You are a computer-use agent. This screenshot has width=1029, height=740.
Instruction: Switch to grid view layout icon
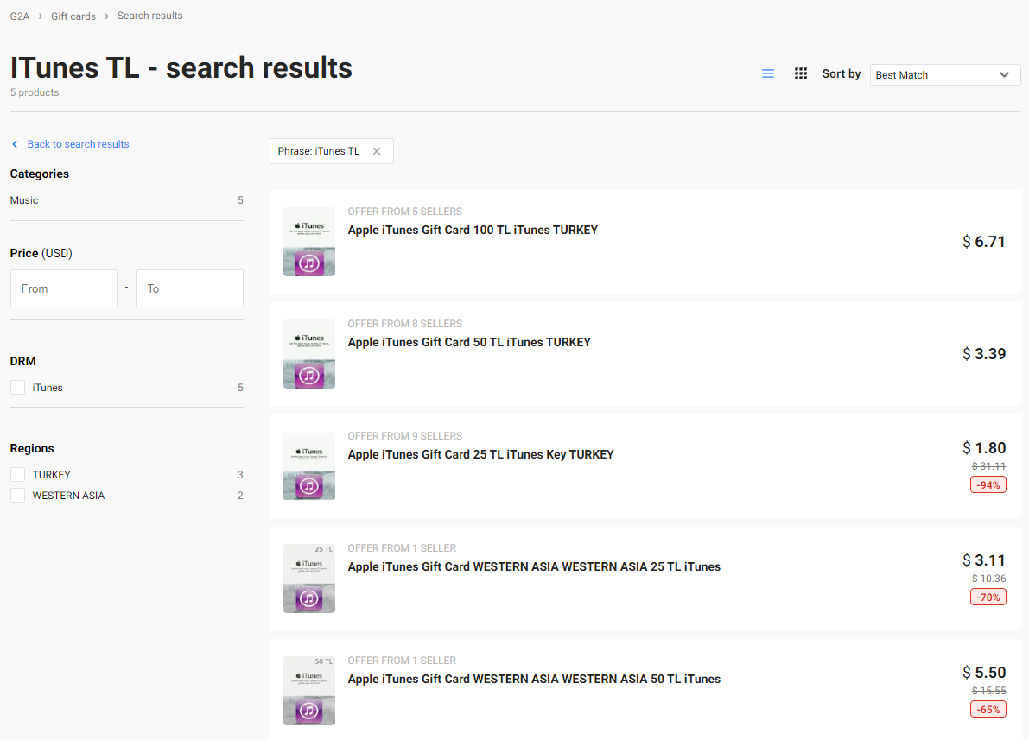coord(801,74)
